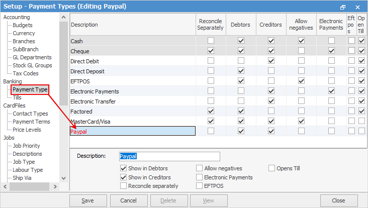Open Branches in the setup tree
Viewport: 368px width, 208px height.
point(24,41)
